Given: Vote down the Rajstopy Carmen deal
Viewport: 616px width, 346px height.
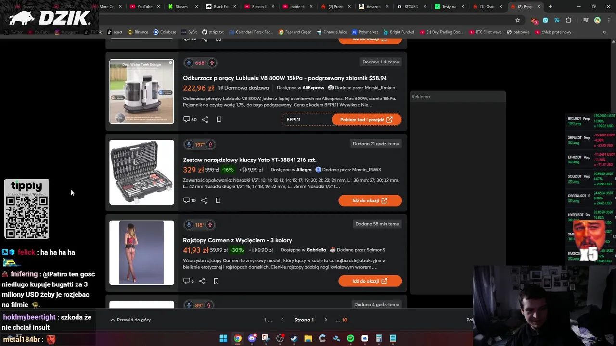Looking at the screenshot, I should 189,225.
